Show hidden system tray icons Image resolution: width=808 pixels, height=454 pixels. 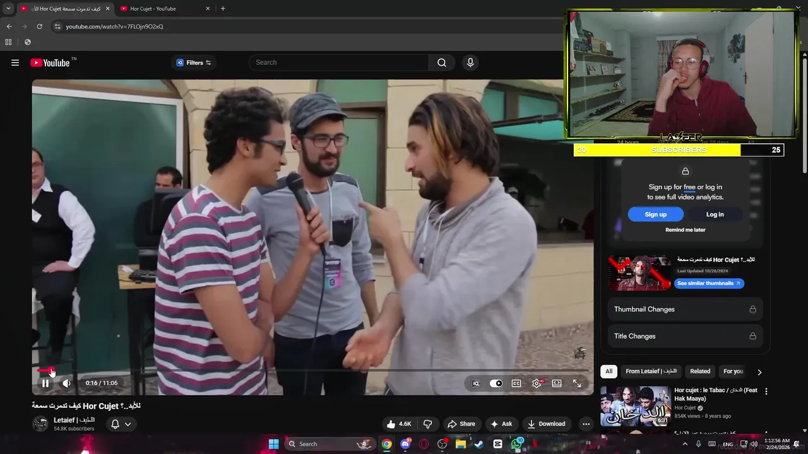(x=685, y=444)
